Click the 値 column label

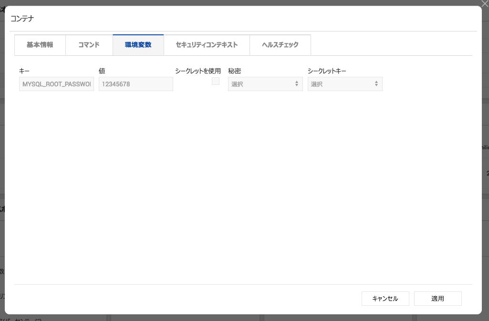(x=102, y=71)
